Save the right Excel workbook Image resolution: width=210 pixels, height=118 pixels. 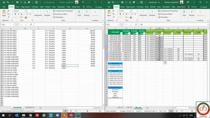point(109,2)
